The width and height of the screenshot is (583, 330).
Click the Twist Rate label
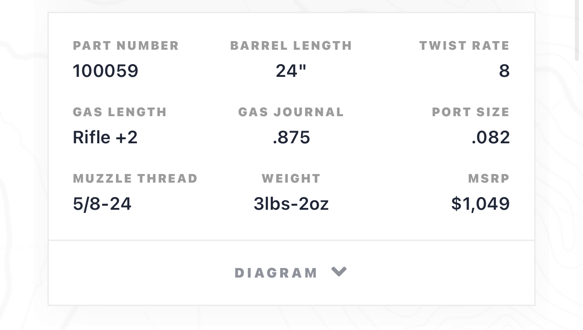464,46
